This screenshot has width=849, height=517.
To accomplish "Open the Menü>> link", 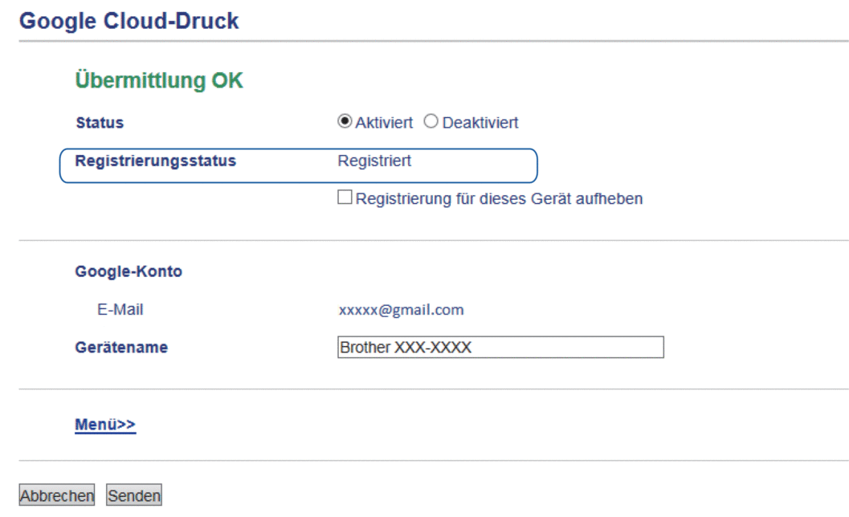I will coord(105,425).
